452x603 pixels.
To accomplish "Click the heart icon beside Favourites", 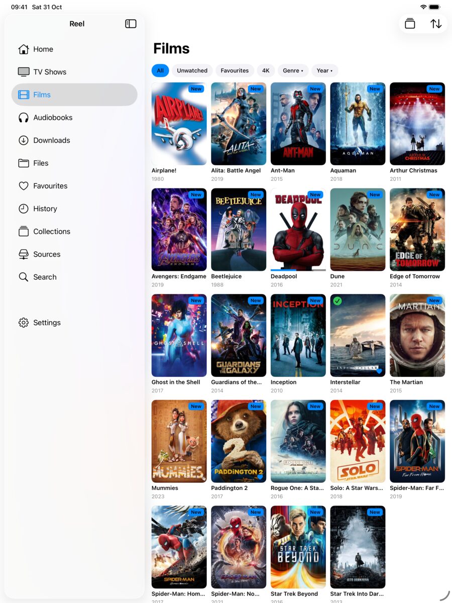I will 24,186.
